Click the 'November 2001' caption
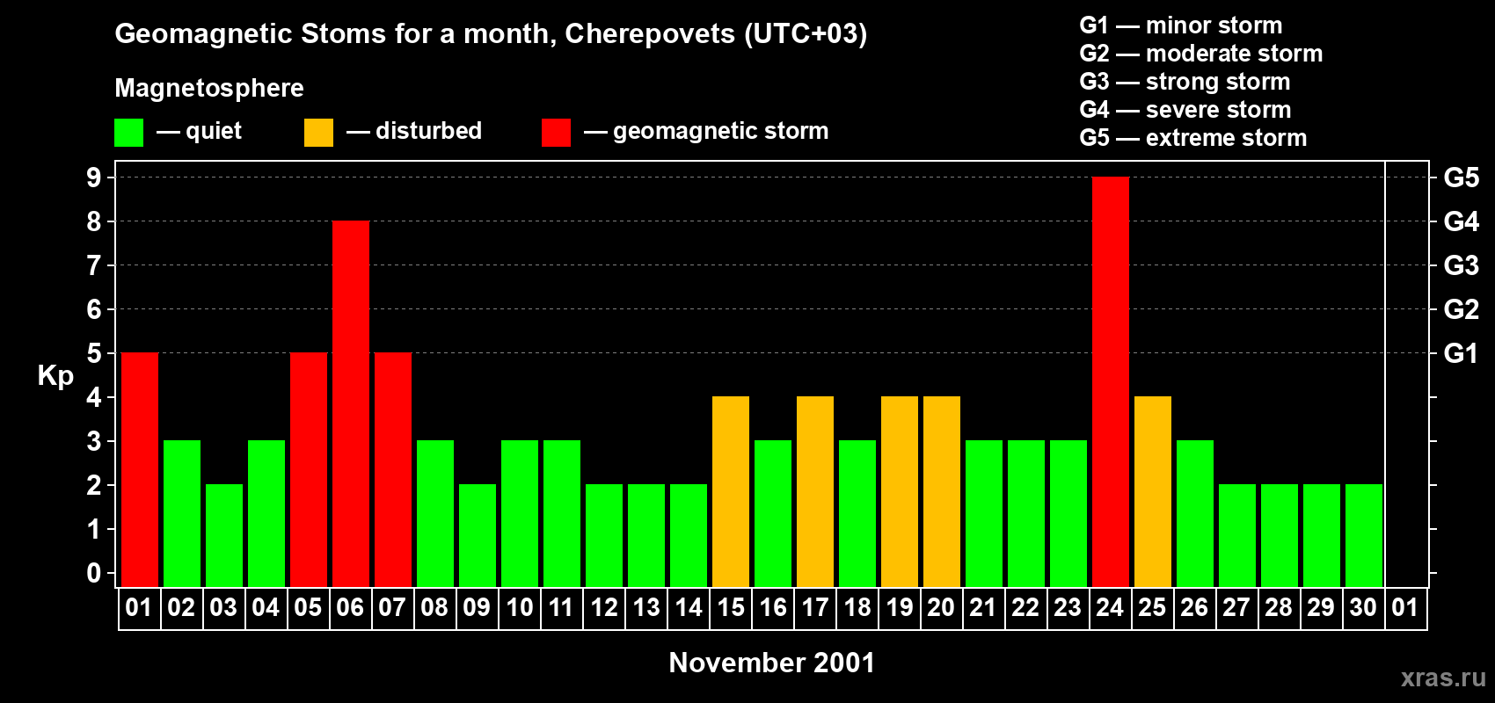This screenshot has height=703, width=1495. click(x=772, y=663)
